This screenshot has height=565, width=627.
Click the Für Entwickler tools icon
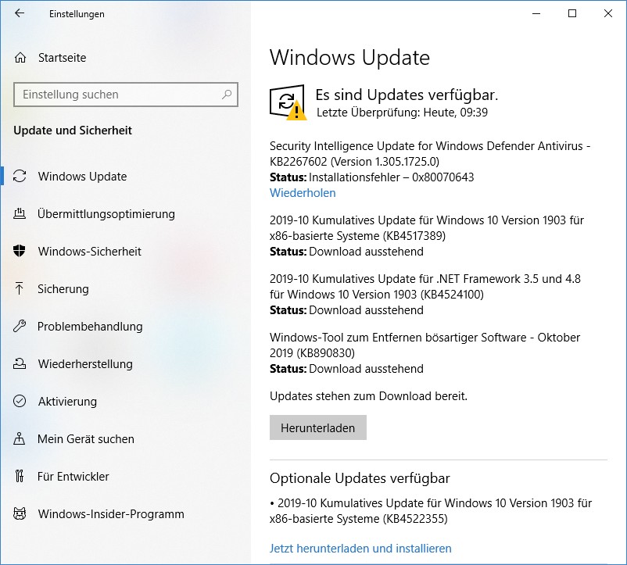[x=20, y=476]
